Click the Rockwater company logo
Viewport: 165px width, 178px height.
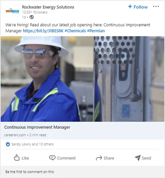12,11
